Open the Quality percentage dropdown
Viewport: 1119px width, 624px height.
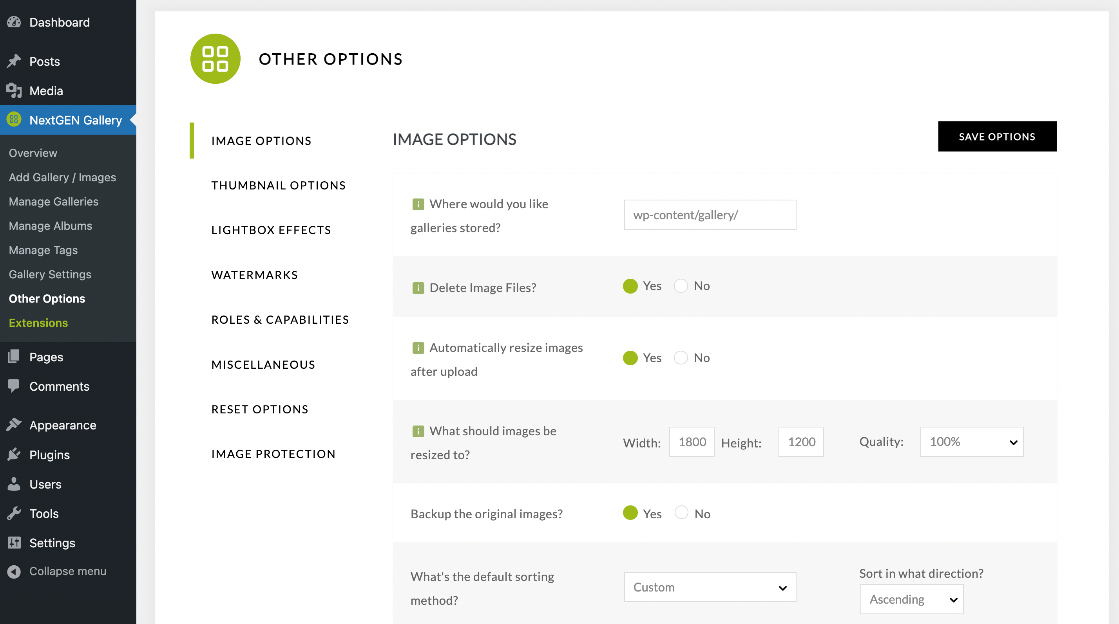[972, 442]
